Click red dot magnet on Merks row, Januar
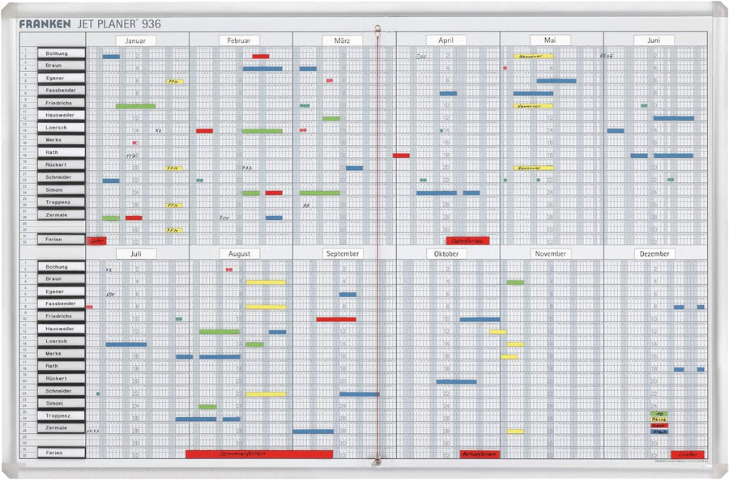Image resolution: width=729 pixels, height=480 pixels. pos(134,143)
